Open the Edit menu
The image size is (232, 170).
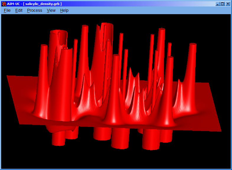pos(19,10)
